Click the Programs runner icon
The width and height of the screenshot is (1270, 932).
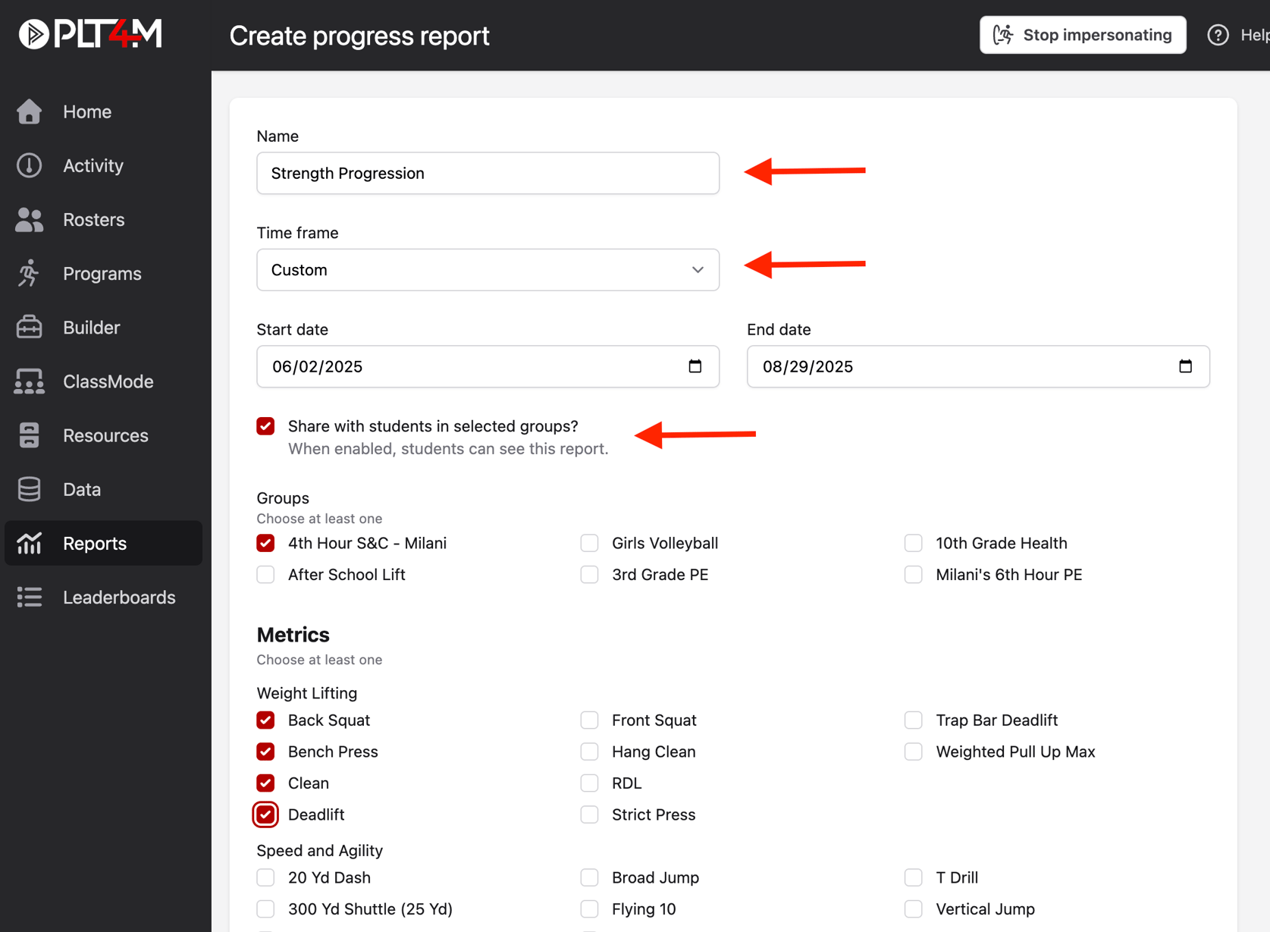[30, 273]
